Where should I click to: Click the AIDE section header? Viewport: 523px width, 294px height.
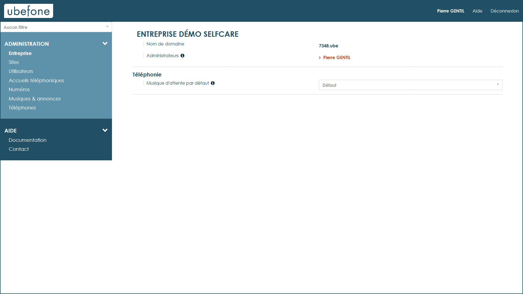pyautogui.click(x=11, y=131)
